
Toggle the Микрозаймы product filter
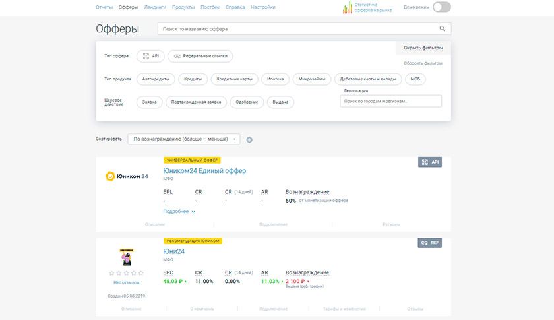[x=312, y=79]
